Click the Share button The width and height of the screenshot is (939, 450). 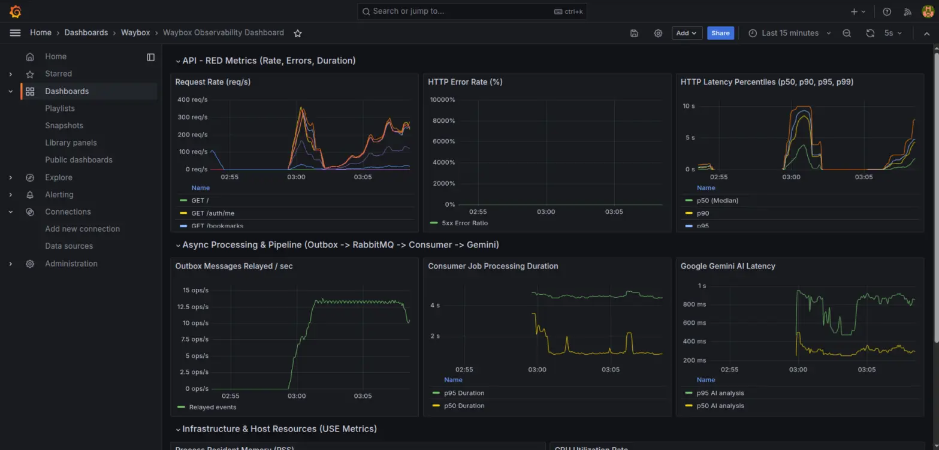(720, 34)
